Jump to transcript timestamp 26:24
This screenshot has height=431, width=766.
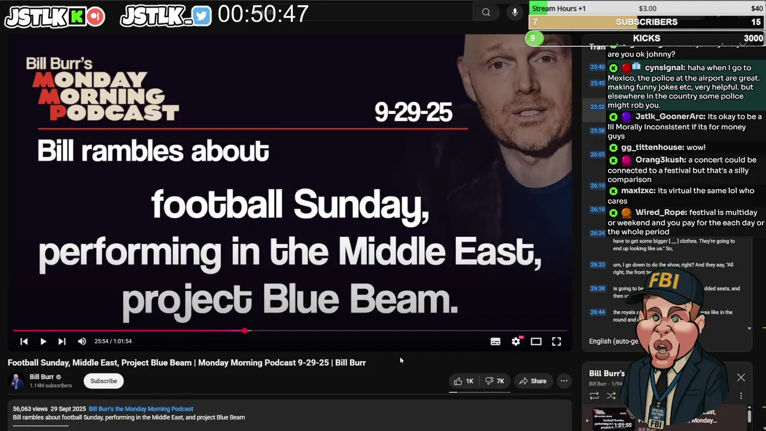(x=597, y=233)
